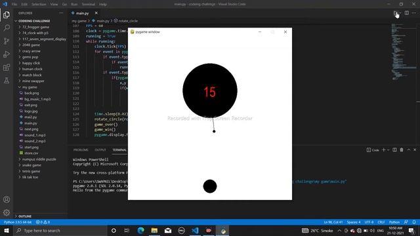Open terminal launch profile dropdown arrow
Viewport: 420px width, 236px height.
pos(388,150)
